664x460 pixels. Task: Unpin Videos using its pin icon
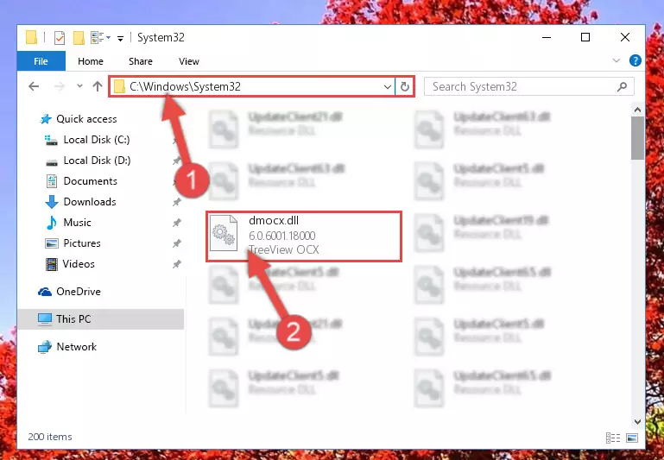click(x=177, y=264)
